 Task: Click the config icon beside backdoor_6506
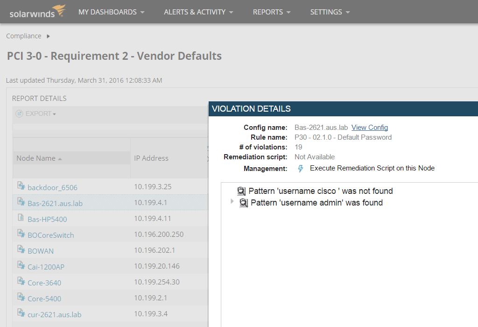(21, 185)
